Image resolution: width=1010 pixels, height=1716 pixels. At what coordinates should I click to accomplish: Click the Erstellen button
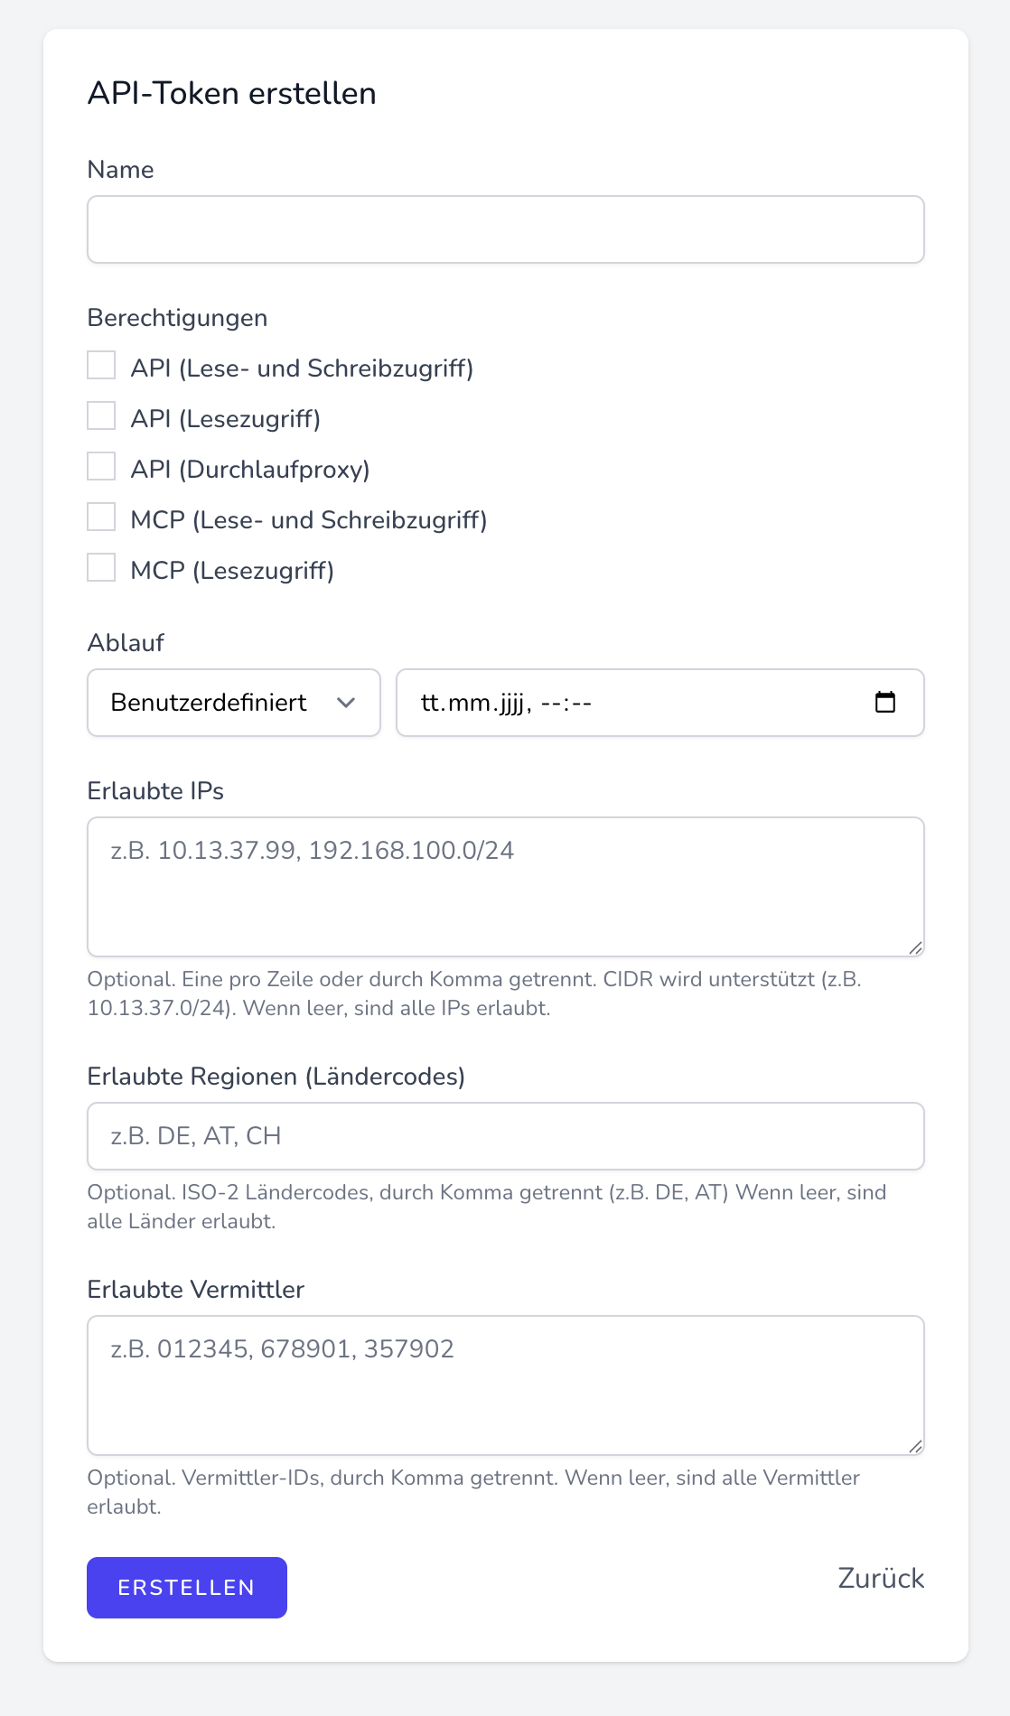(187, 1588)
